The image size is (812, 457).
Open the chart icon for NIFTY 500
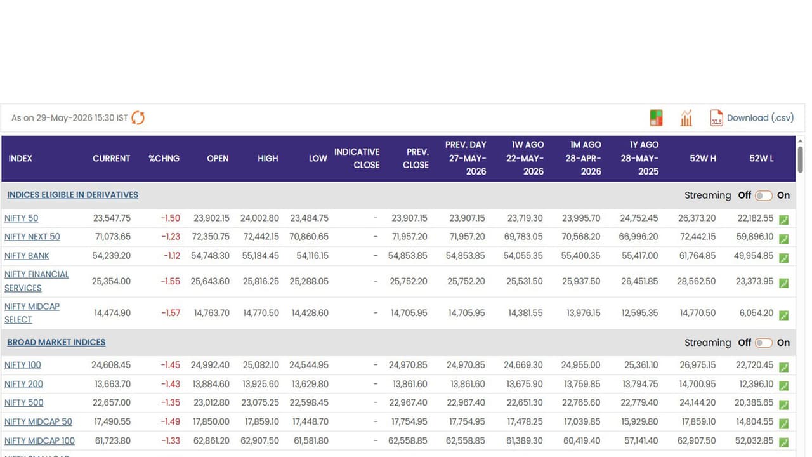784,404
